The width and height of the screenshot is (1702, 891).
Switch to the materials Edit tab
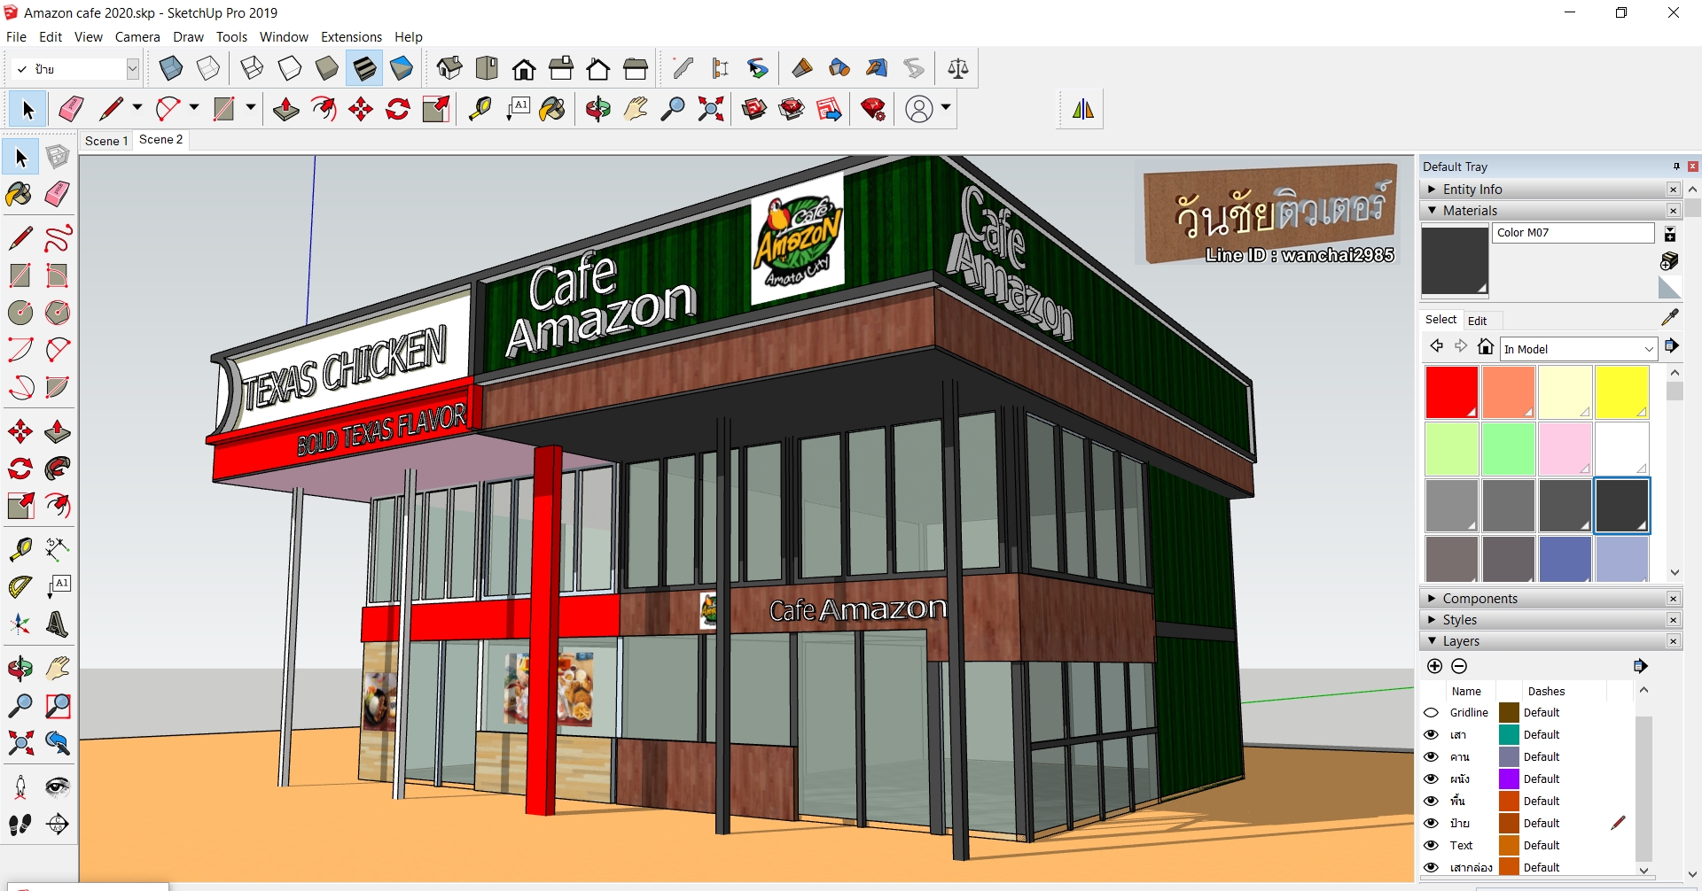click(x=1477, y=321)
